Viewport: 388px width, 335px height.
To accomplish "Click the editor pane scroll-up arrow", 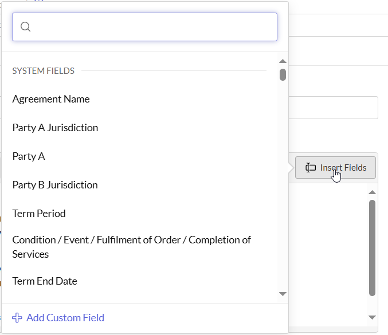I will pos(372,192).
